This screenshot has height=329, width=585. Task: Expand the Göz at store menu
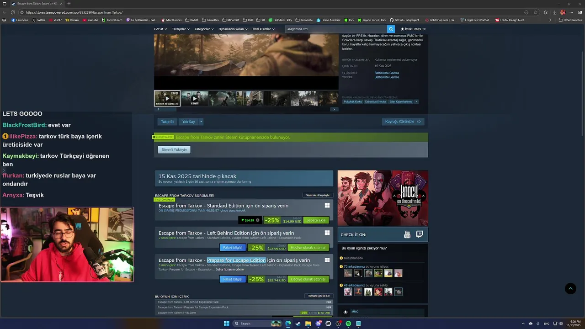(160, 29)
